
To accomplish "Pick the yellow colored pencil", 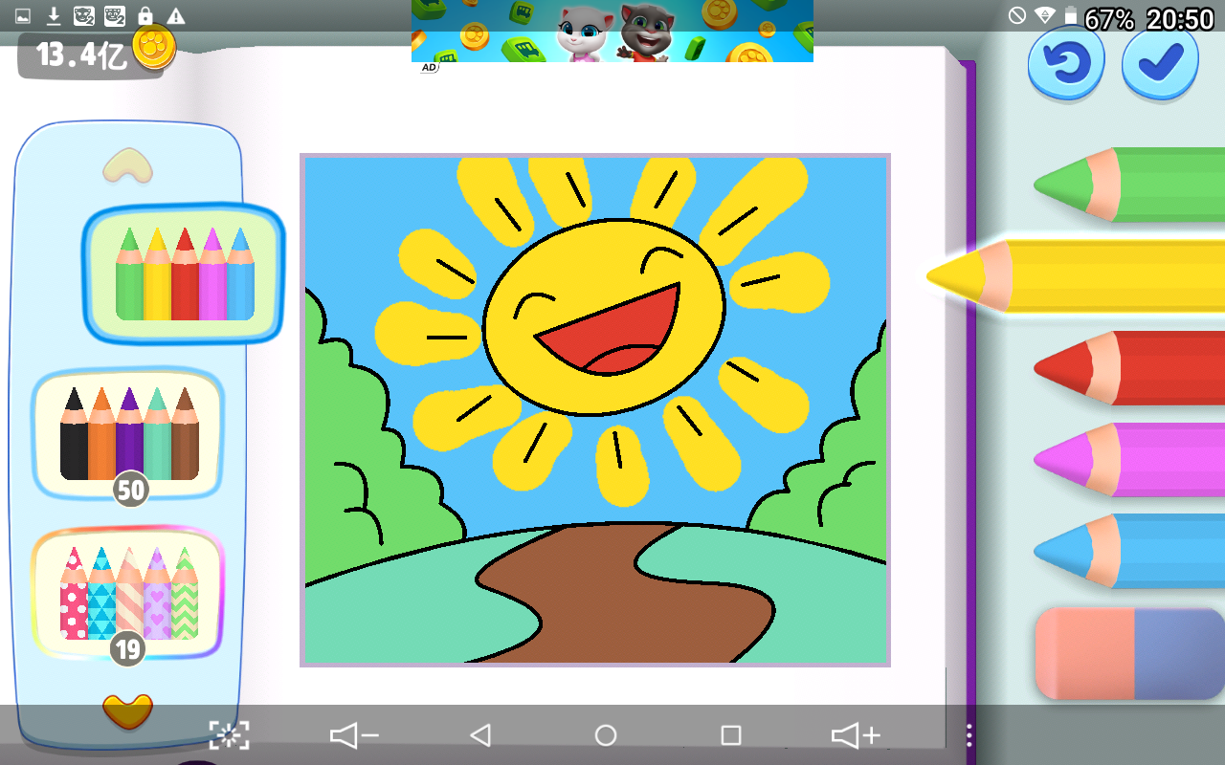I will coord(1076,275).
